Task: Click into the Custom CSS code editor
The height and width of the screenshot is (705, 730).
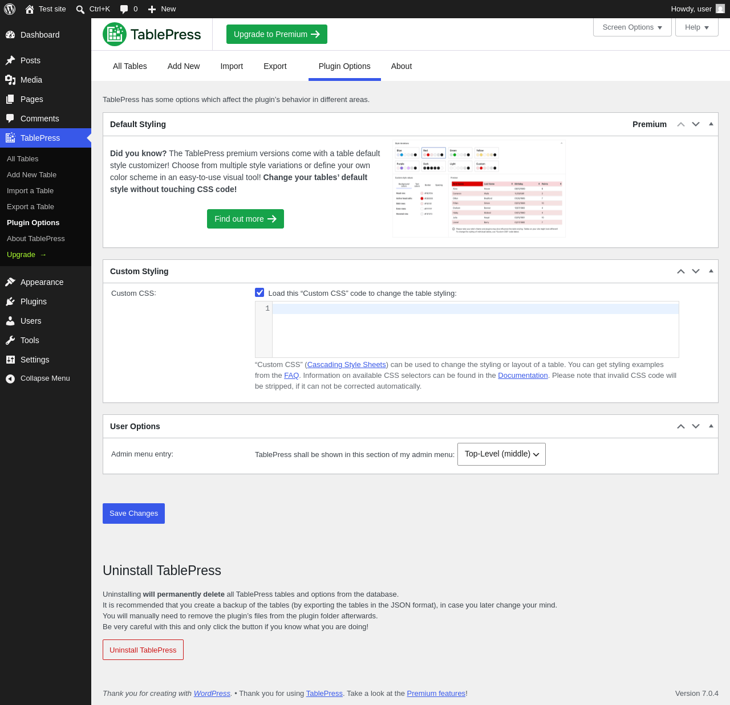Action: (467, 329)
